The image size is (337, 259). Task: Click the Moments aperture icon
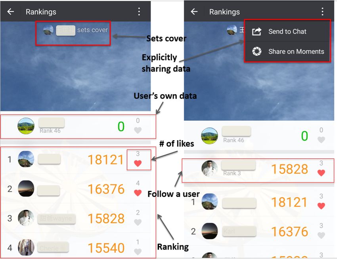click(x=257, y=51)
